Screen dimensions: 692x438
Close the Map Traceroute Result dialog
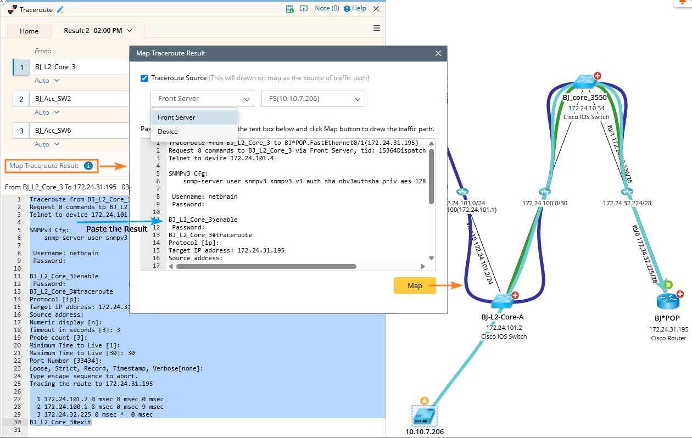coord(438,53)
